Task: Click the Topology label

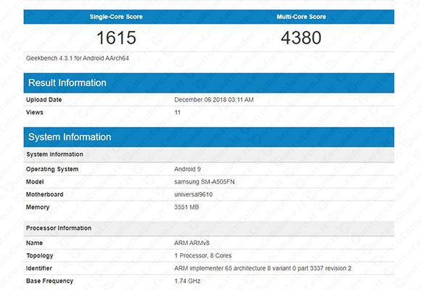Action: pos(39,256)
